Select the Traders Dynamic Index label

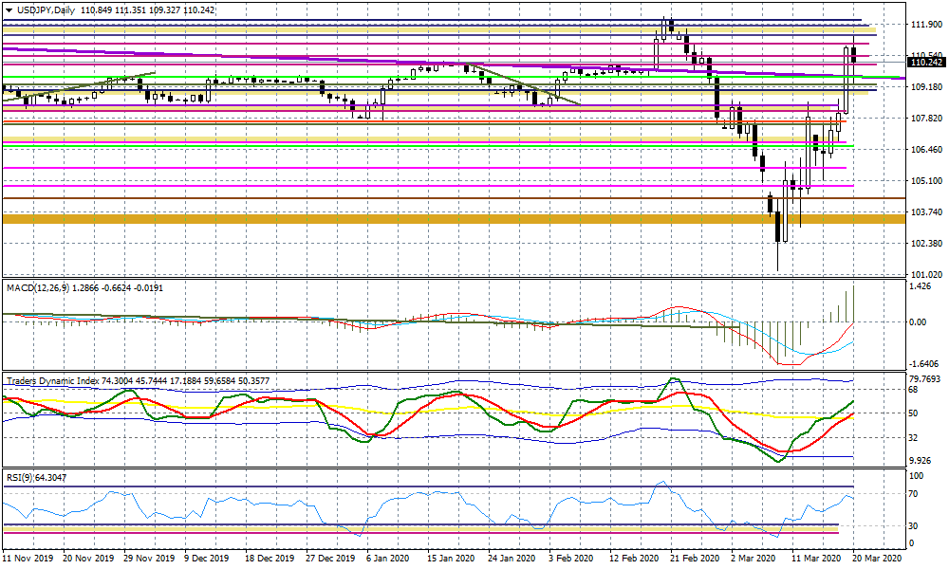pyautogui.click(x=52, y=381)
